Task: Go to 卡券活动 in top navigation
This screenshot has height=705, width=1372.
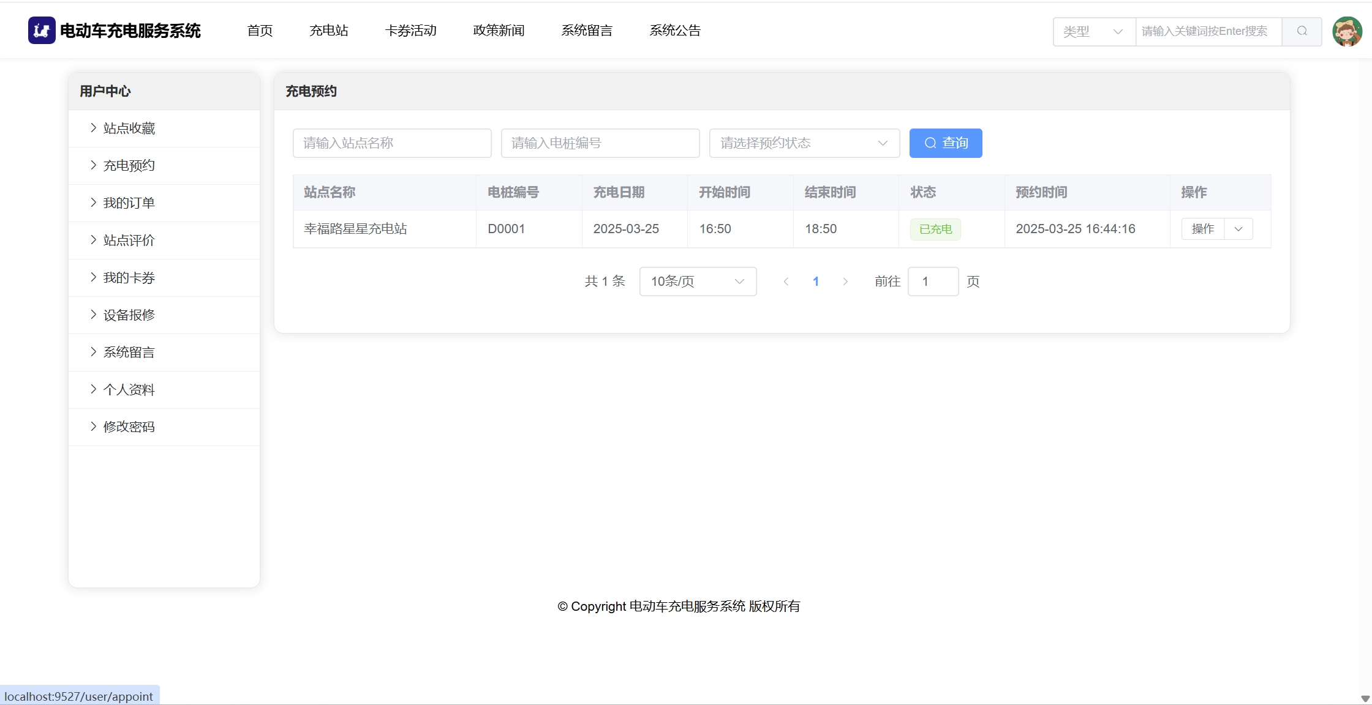Action: pos(410,31)
